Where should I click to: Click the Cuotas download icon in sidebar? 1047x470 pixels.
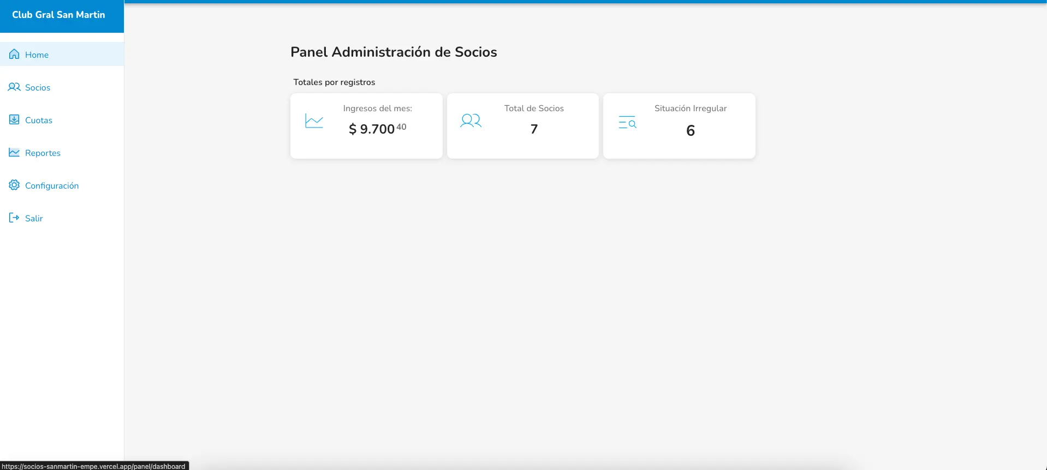[14, 119]
